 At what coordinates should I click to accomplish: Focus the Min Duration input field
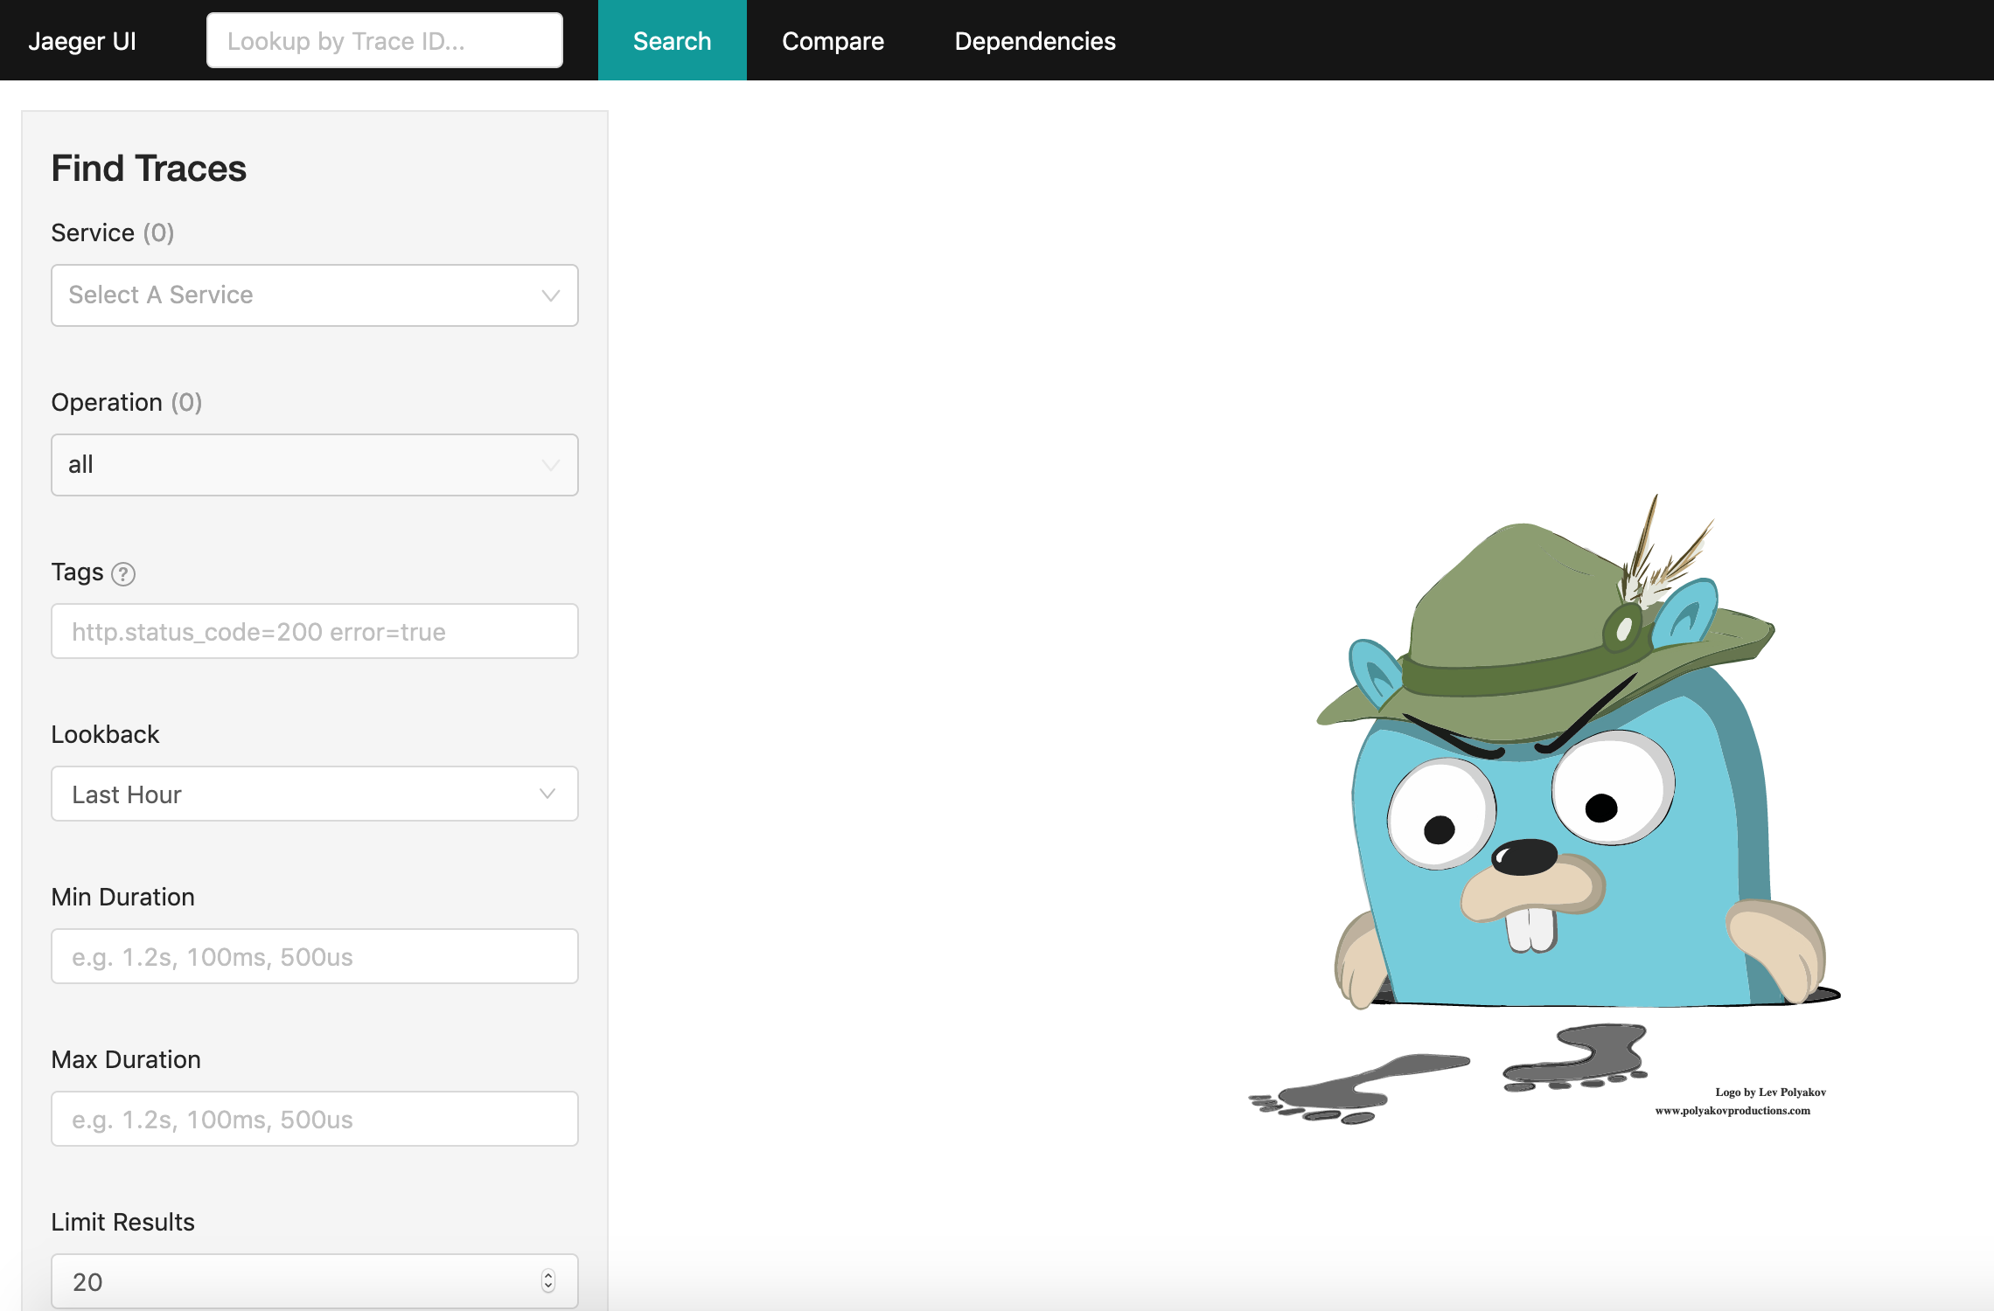click(x=315, y=956)
